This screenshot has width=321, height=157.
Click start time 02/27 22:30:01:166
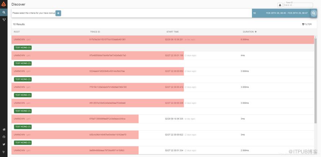pyautogui.click(x=174, y=55)
